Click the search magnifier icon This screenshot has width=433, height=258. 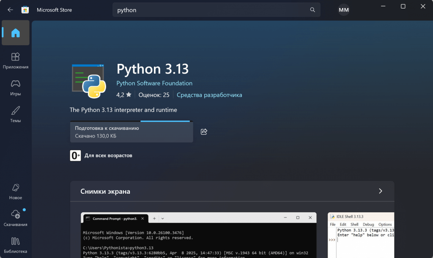click(312, 10)
